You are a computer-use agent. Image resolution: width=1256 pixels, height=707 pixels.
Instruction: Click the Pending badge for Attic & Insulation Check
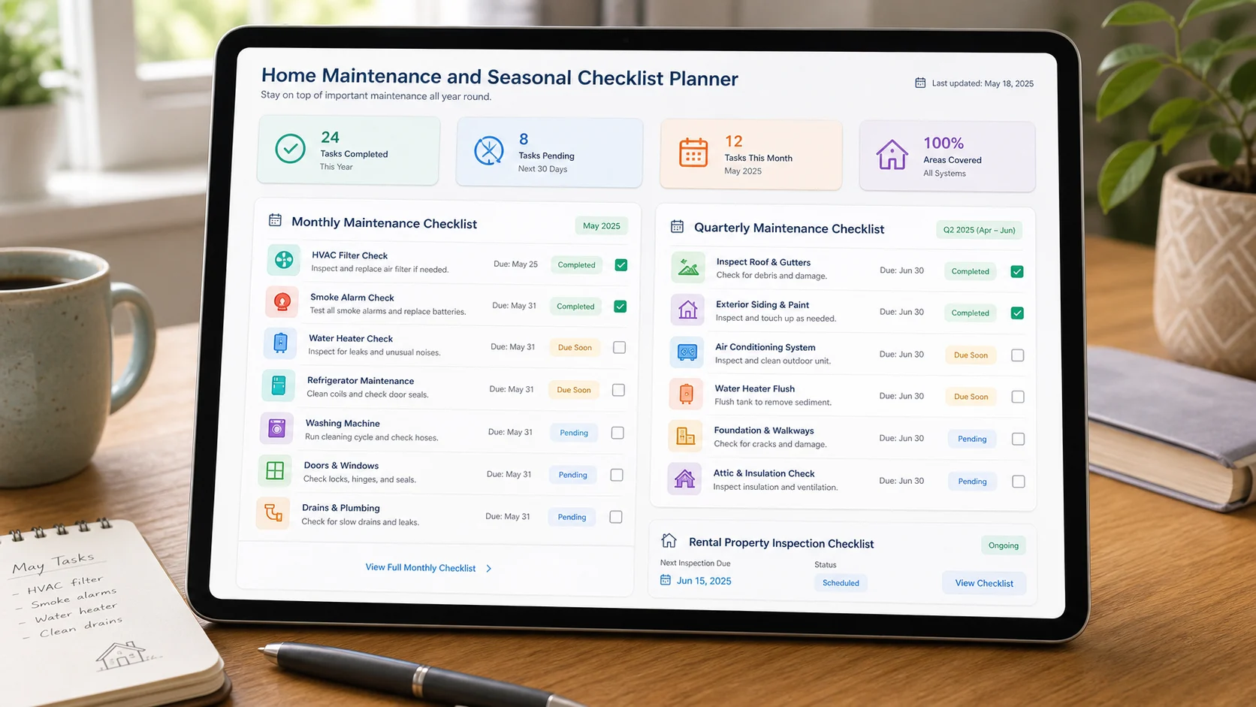972,482
